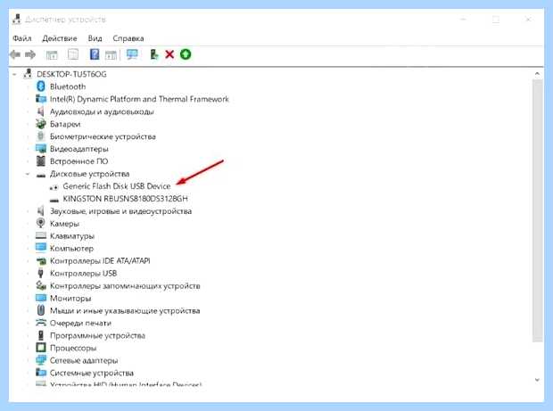The width and height of the screenshot is (553, 411).
Task: Open the Справка menu
Action: click(x=128, y=38)
